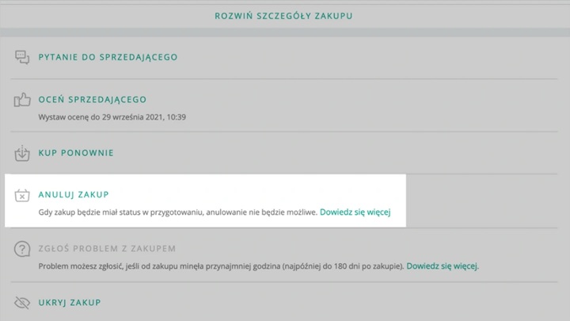Viewport: 570px width, 321px height.
Task: Open Dowiedz się więcej link about reporting problems
Action: click(x=443, y=266)
